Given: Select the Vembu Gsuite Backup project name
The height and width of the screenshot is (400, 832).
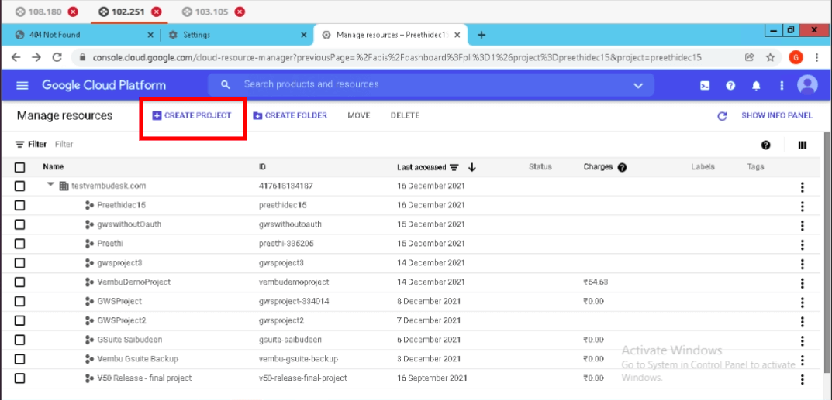Looking at the screenshot, I should click(138, 359).
